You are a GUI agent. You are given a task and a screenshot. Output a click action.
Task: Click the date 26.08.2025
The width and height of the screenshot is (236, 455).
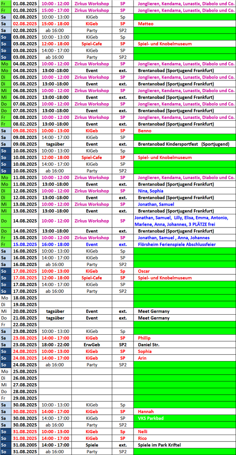(25, 378)
